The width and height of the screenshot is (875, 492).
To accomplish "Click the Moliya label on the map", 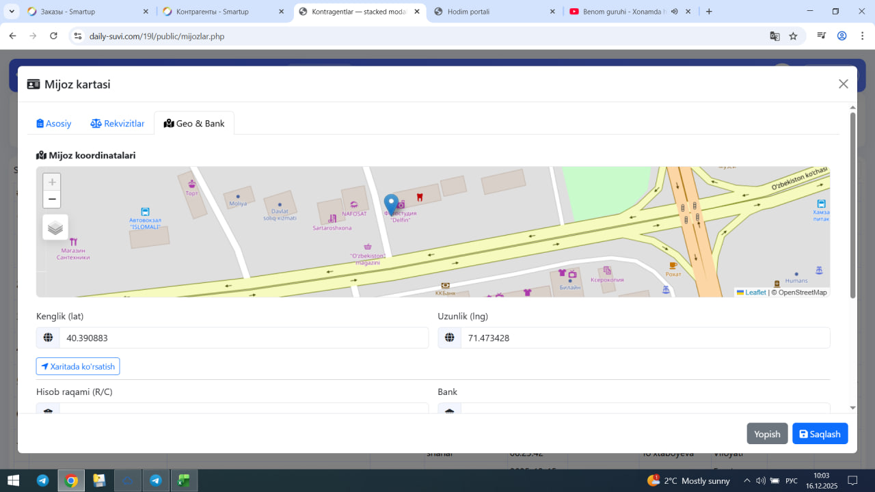I will point(238,204).
